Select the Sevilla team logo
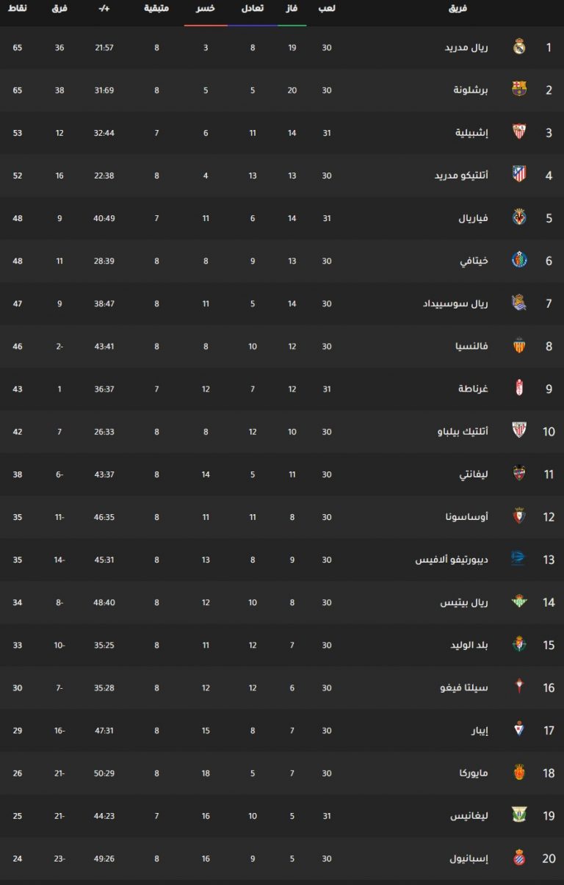The height and width of the screenshot is (885, 564). [x=519, y=133]
